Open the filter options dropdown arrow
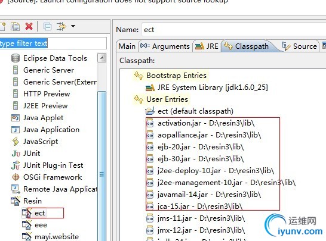326x241 pixels. coord(73,26)
